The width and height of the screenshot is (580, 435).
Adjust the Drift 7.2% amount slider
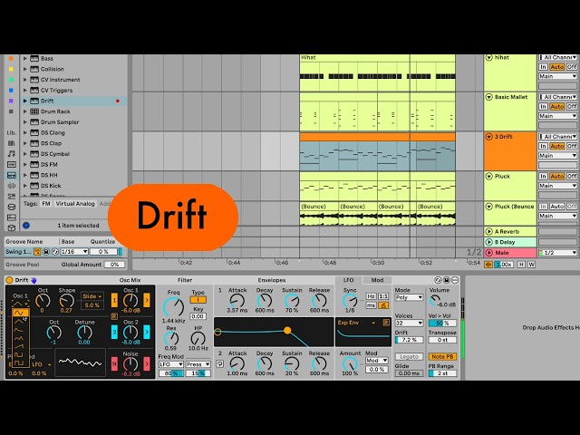coord(409,340)
